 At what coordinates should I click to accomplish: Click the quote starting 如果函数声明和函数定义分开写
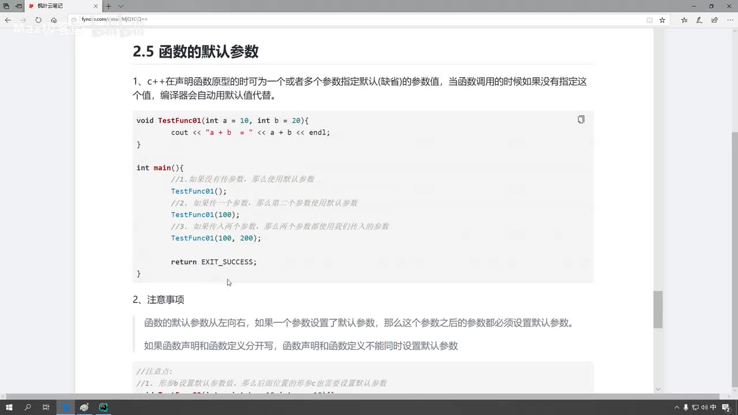point(301,346)
